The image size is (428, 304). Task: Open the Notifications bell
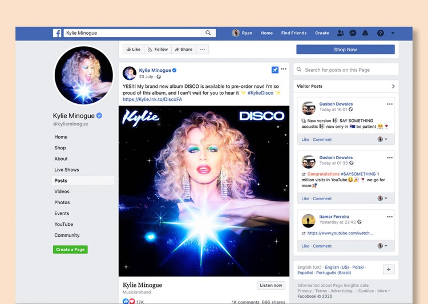pos(365,33)
